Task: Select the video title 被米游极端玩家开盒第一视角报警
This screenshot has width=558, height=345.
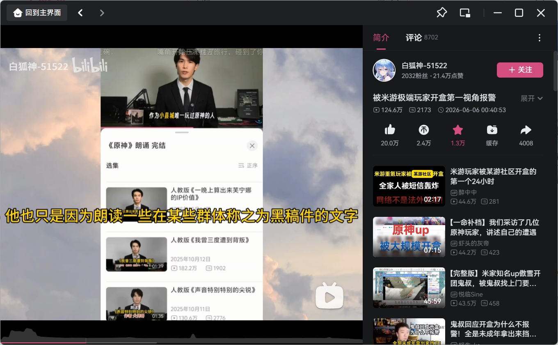Action: point(434,98)
